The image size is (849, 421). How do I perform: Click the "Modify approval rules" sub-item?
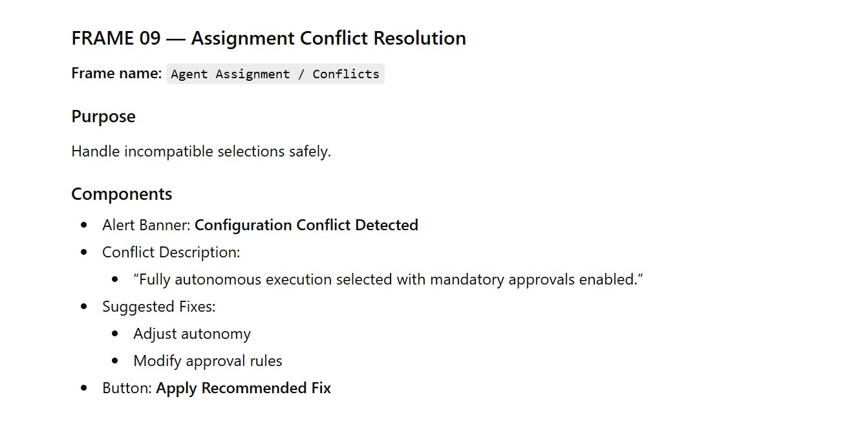(x=208, y=361)
